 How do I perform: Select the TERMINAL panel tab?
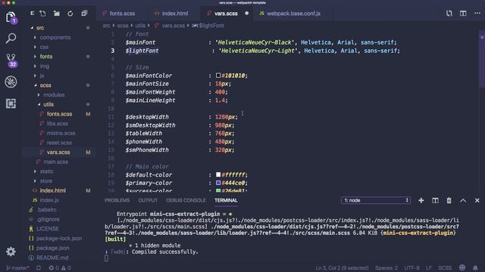[x=226, y=200]
